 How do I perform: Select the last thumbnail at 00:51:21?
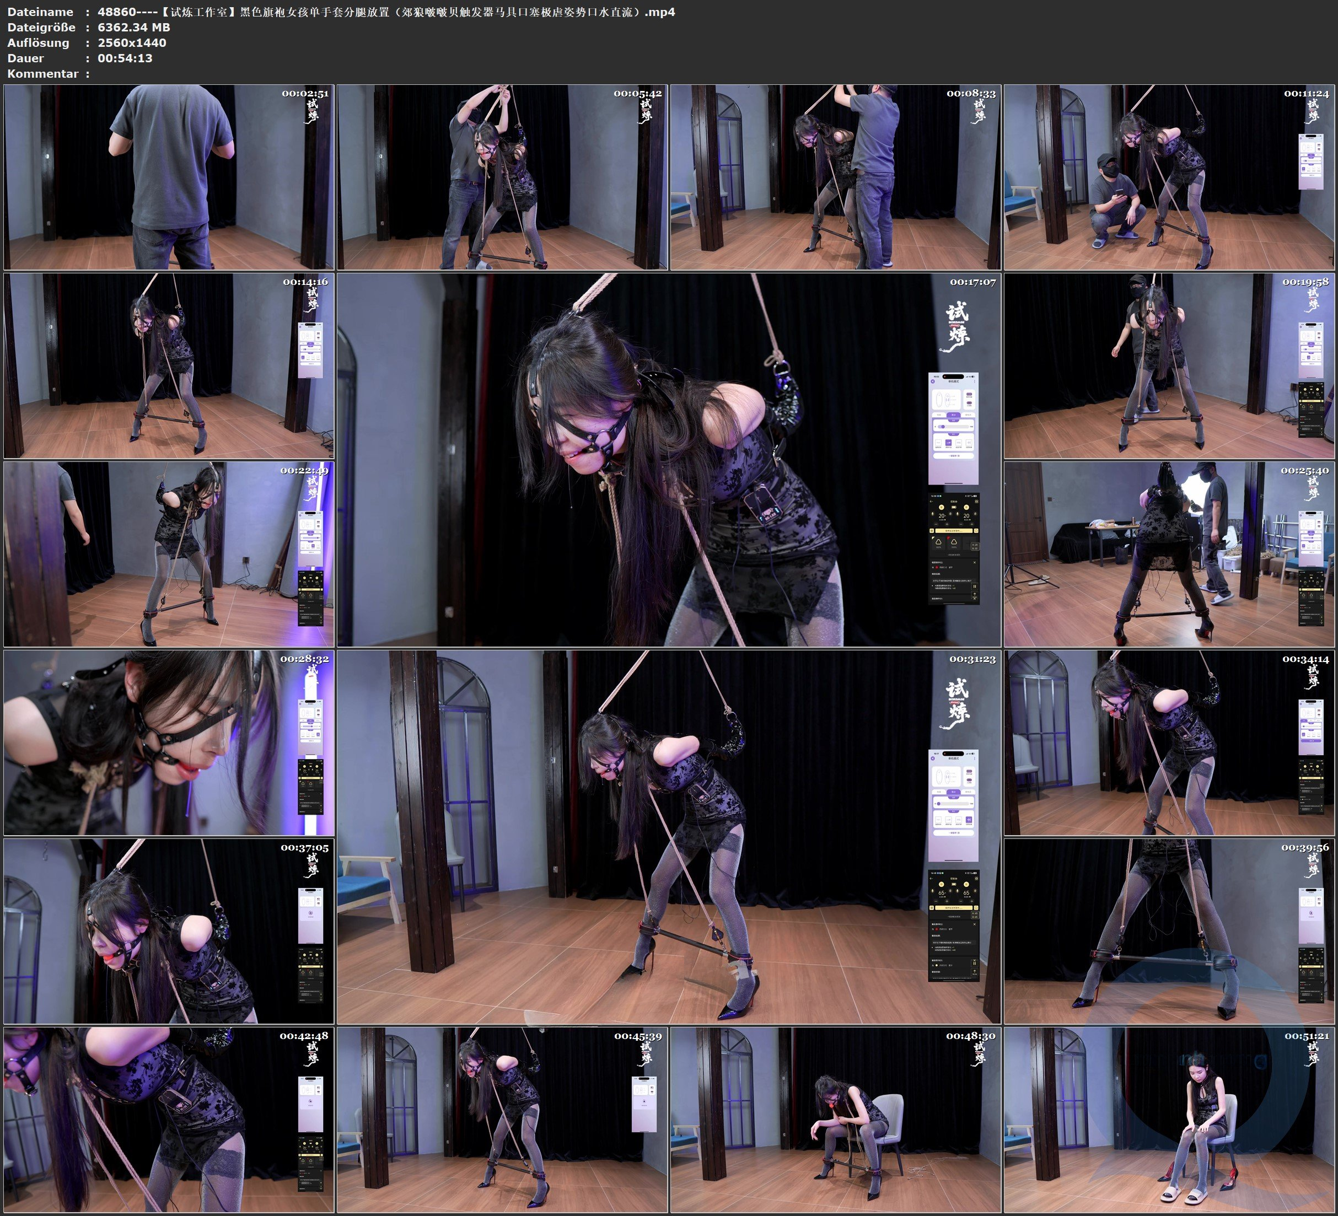click(x=1169, y=1120)
